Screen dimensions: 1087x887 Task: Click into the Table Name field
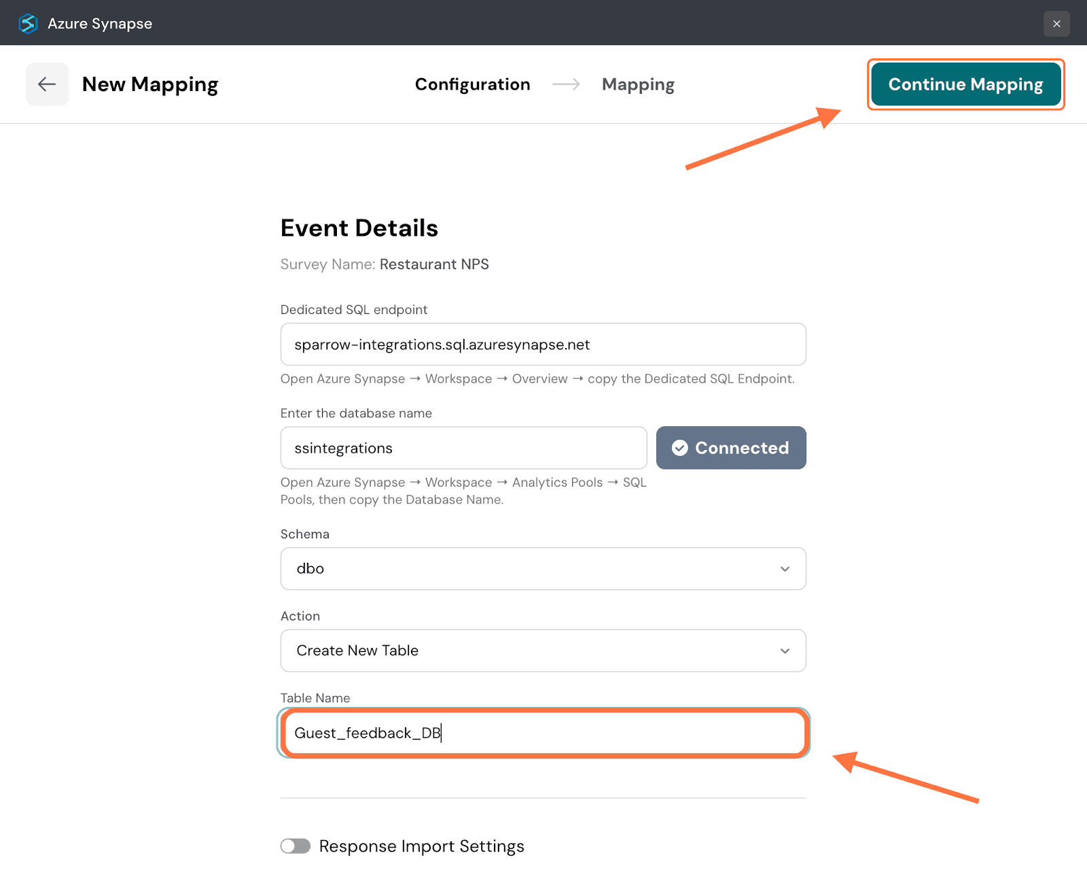(x=542, y=733)
